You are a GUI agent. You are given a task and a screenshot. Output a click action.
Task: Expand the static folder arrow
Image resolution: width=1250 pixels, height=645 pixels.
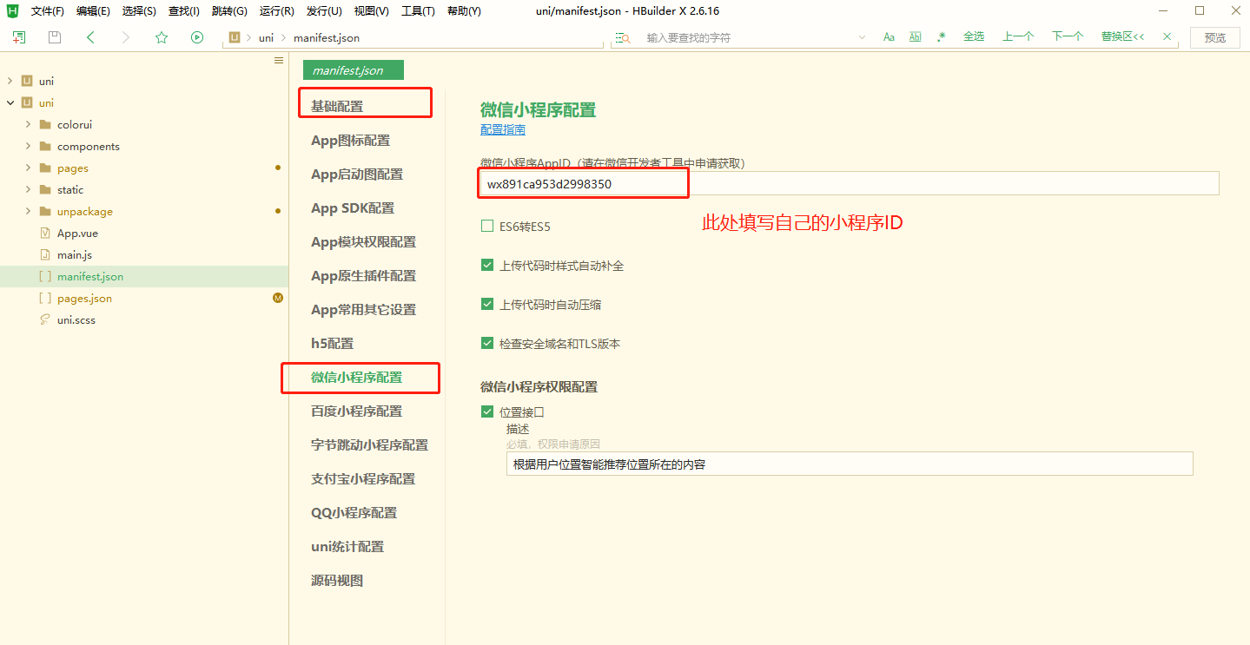click(x=28, y=189)
